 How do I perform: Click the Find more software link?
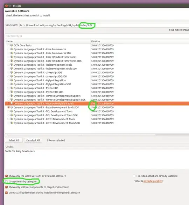179,30
